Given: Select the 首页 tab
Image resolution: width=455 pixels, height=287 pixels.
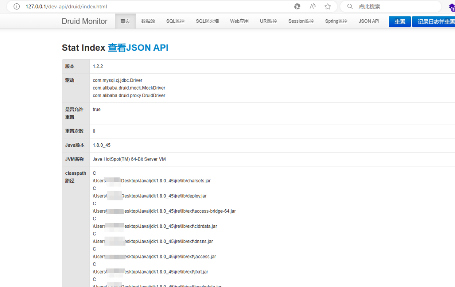Looking at the screenshot, I should click(x=125, y=21).
